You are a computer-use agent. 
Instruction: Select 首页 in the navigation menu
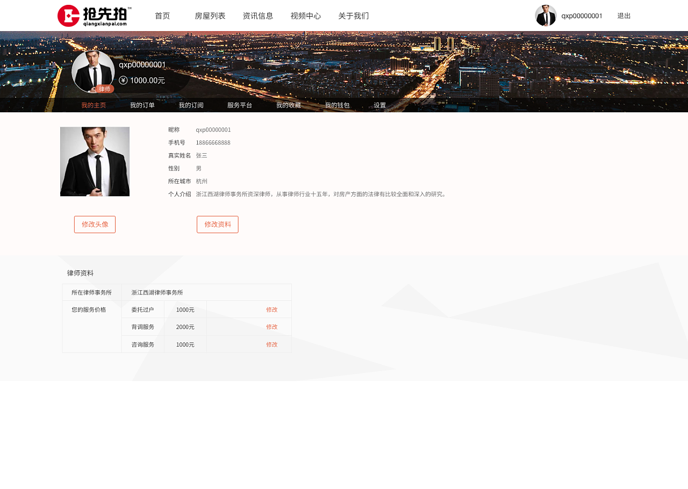coord(162,16)
